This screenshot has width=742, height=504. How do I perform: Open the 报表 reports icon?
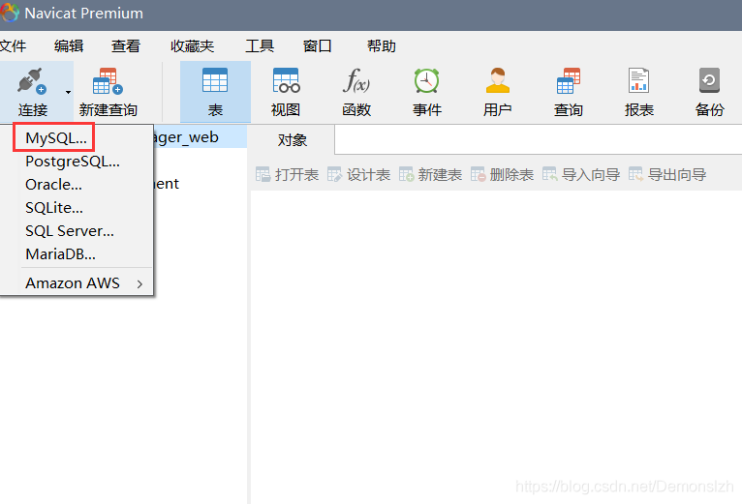(639, 80)
